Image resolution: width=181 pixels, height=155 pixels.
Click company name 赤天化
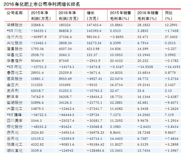tap(13, 133)
